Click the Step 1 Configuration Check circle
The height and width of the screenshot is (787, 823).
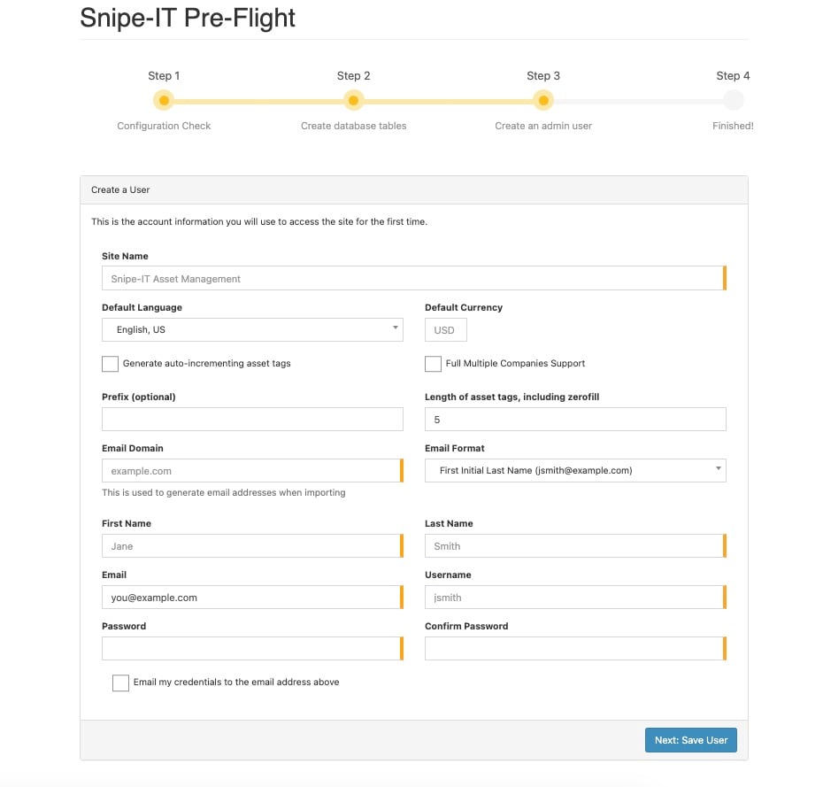164,100
